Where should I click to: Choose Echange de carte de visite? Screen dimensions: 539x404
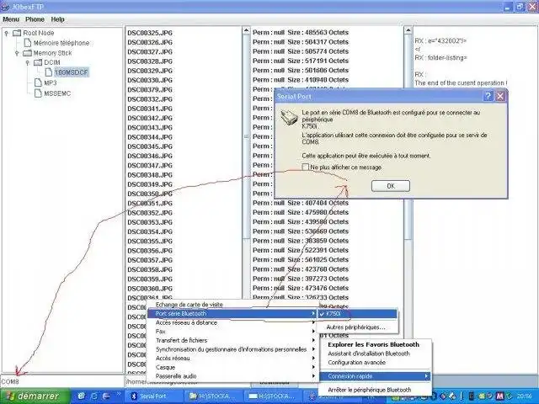pos(232,305)
